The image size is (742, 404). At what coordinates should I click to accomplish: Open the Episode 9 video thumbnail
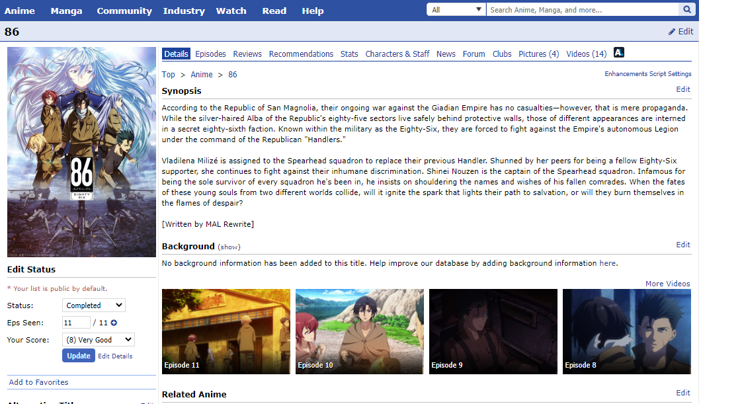493,332
